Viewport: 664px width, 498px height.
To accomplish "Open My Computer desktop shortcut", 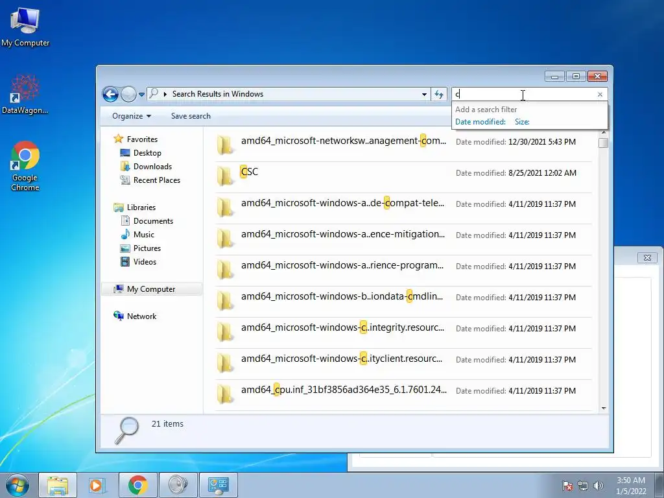I will click(25, 27).
